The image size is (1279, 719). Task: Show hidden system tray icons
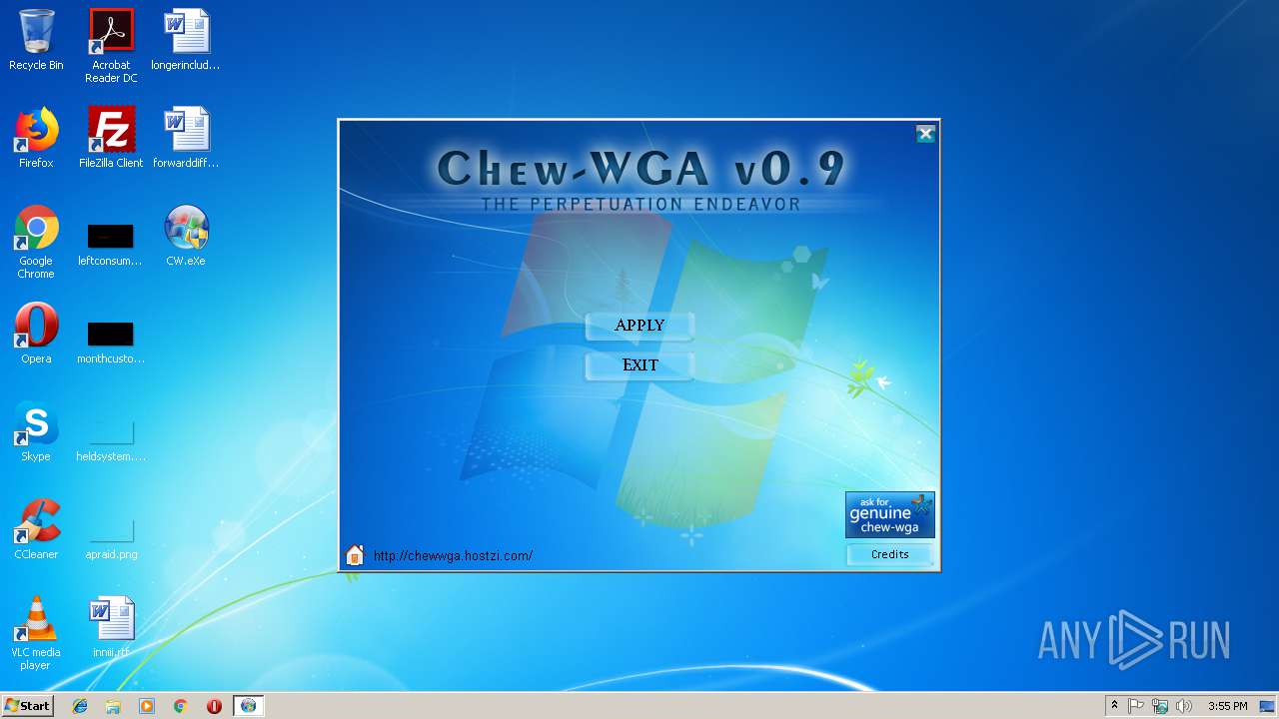pos(1114,706)
